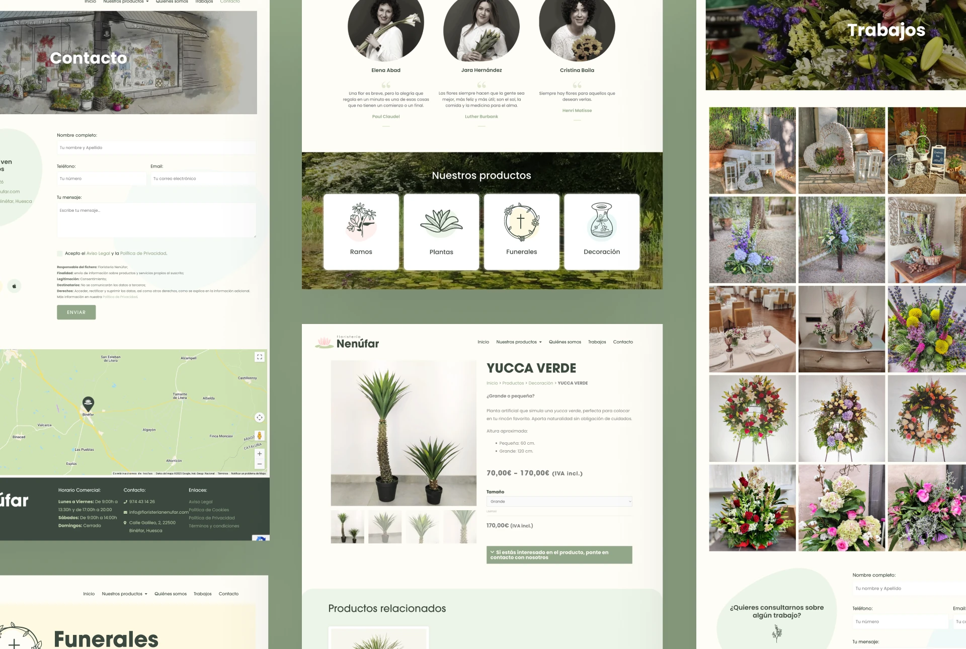Viewport: 966px width, 649px height.
Task: Click the Street View pegman icon
Action: (x=260, y=436)
